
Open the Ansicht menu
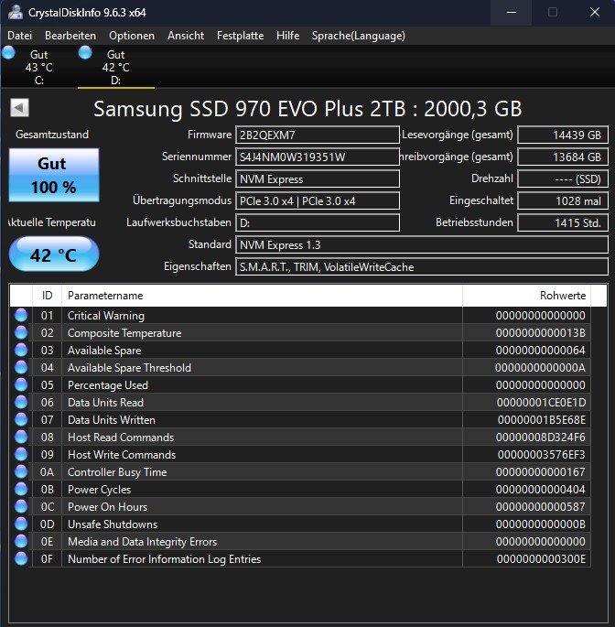coord(186,36)
